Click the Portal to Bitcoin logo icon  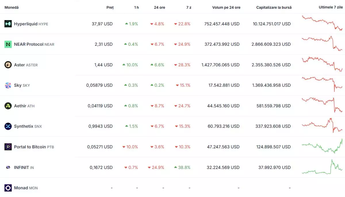[x=8, y=147]
